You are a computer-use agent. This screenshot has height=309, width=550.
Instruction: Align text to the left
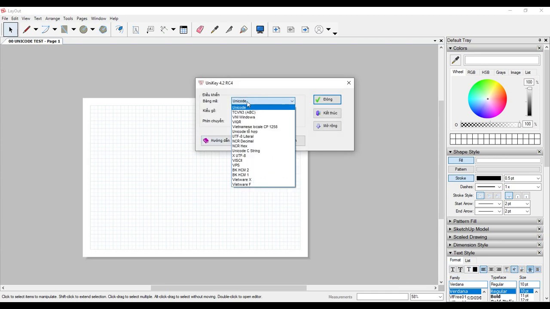click(x=483, y=270)
